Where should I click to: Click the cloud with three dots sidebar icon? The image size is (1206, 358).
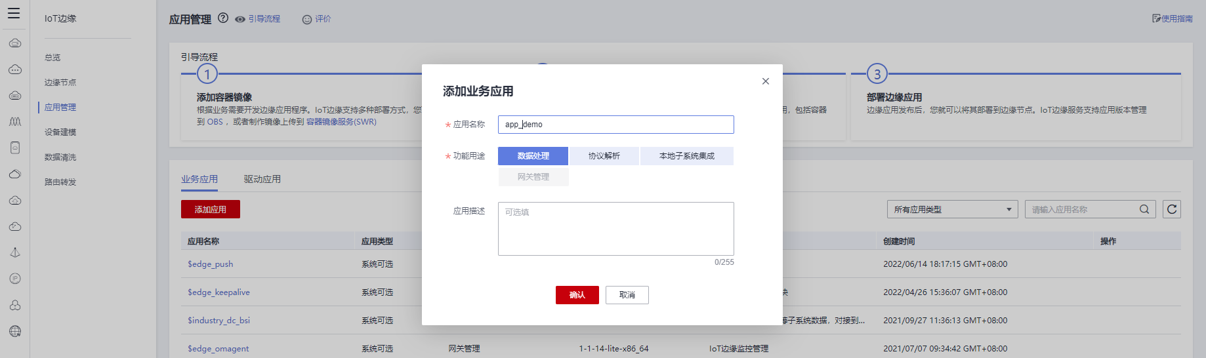(15, 69)
